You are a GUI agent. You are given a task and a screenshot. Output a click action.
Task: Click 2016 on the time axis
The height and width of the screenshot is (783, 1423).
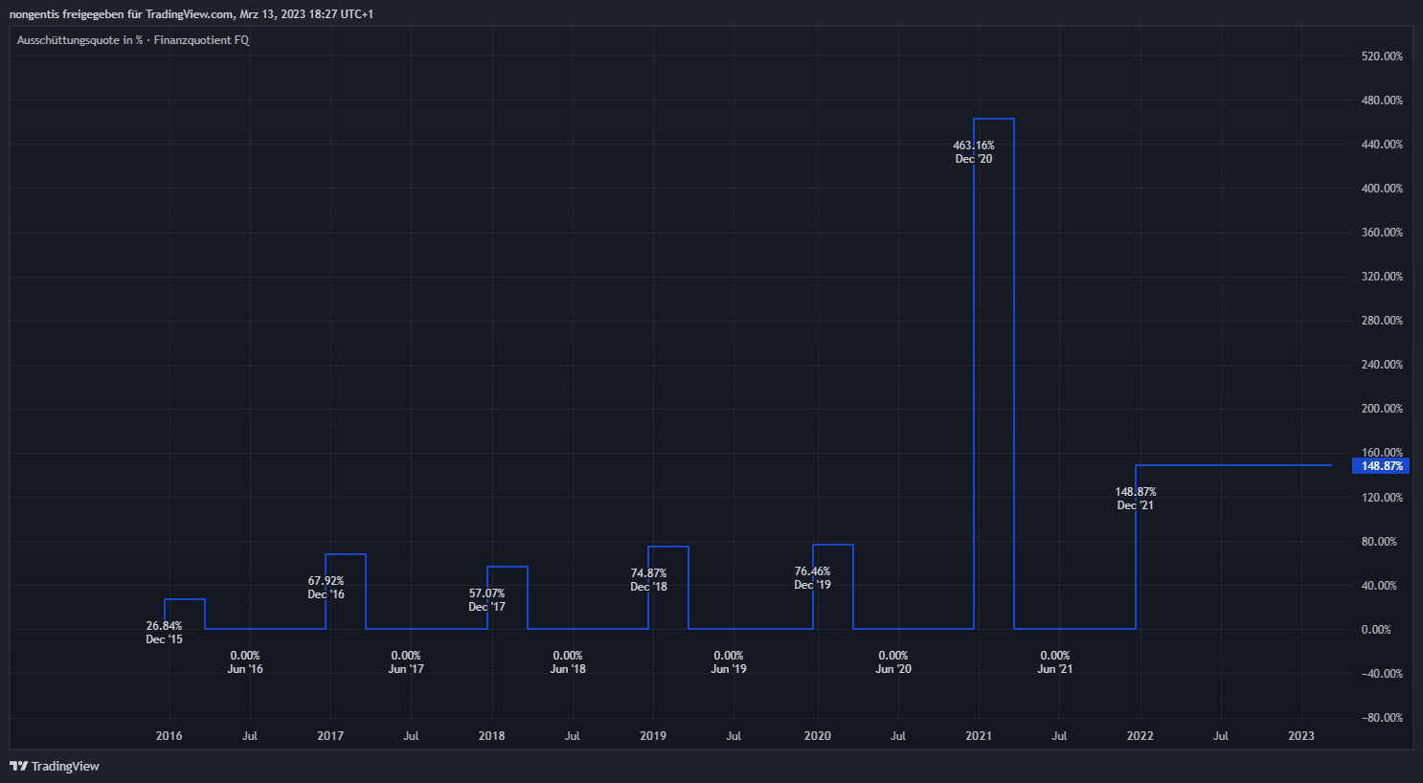click(x=169, y=736)
